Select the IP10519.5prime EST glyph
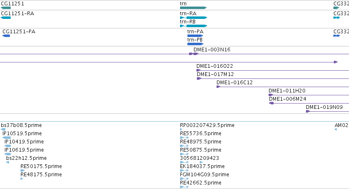The height and width of the screenshot is (189, 349). click(7, 138)
